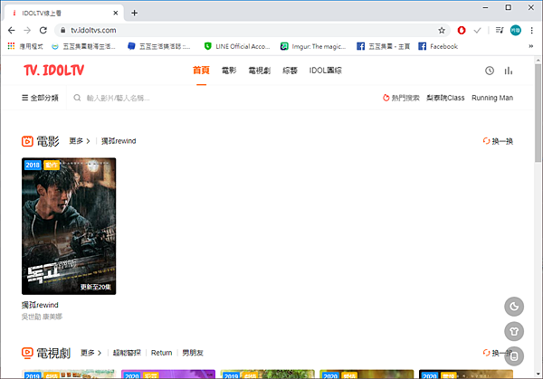Click the 熱門搜索 hot search label
Image resolution: width=543 pixels, height=379 pixels.
(401, 98)
